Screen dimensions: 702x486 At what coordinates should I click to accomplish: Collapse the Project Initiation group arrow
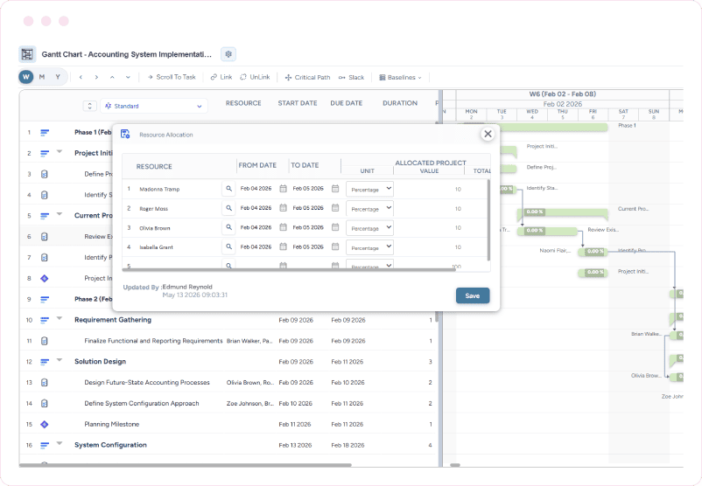click(60, 152)
